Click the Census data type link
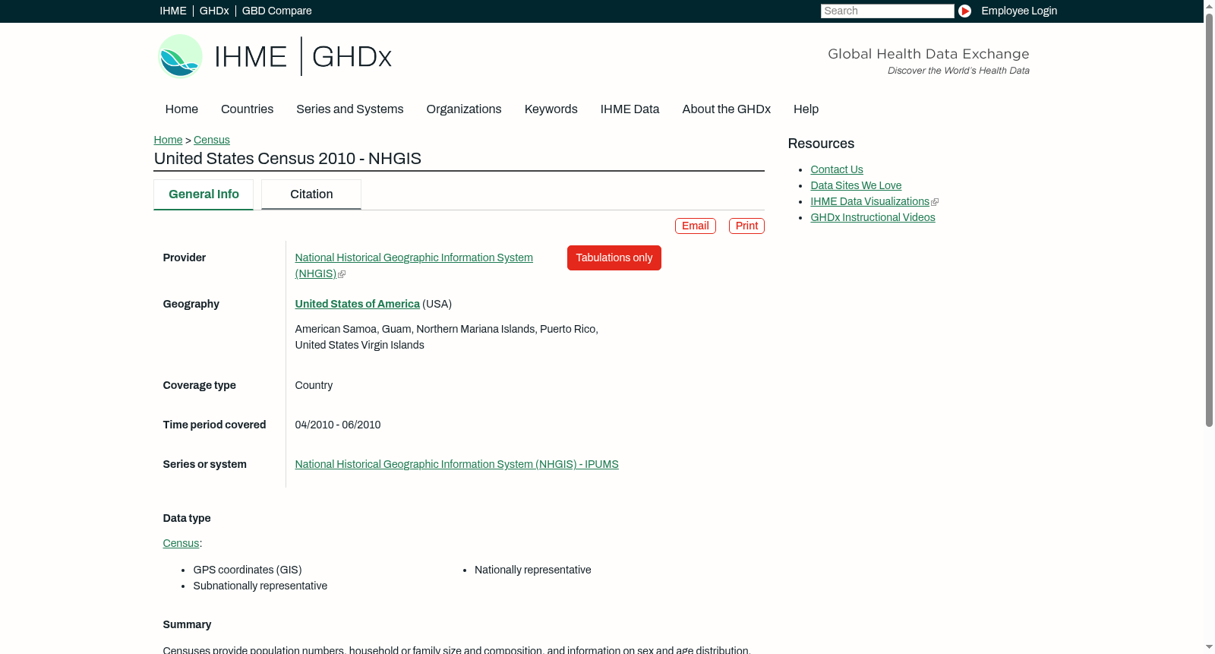The height and width of the screenshot is (654, 1215). pos(181,543)
